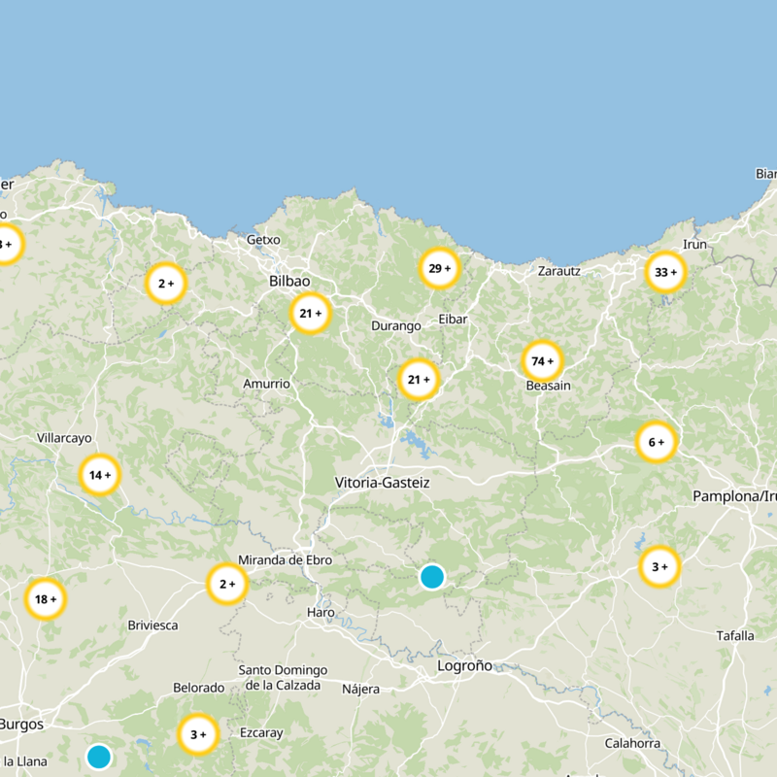Click the Logroño city label
This screenshot has width=777, height=777.
tap(465, 665)
